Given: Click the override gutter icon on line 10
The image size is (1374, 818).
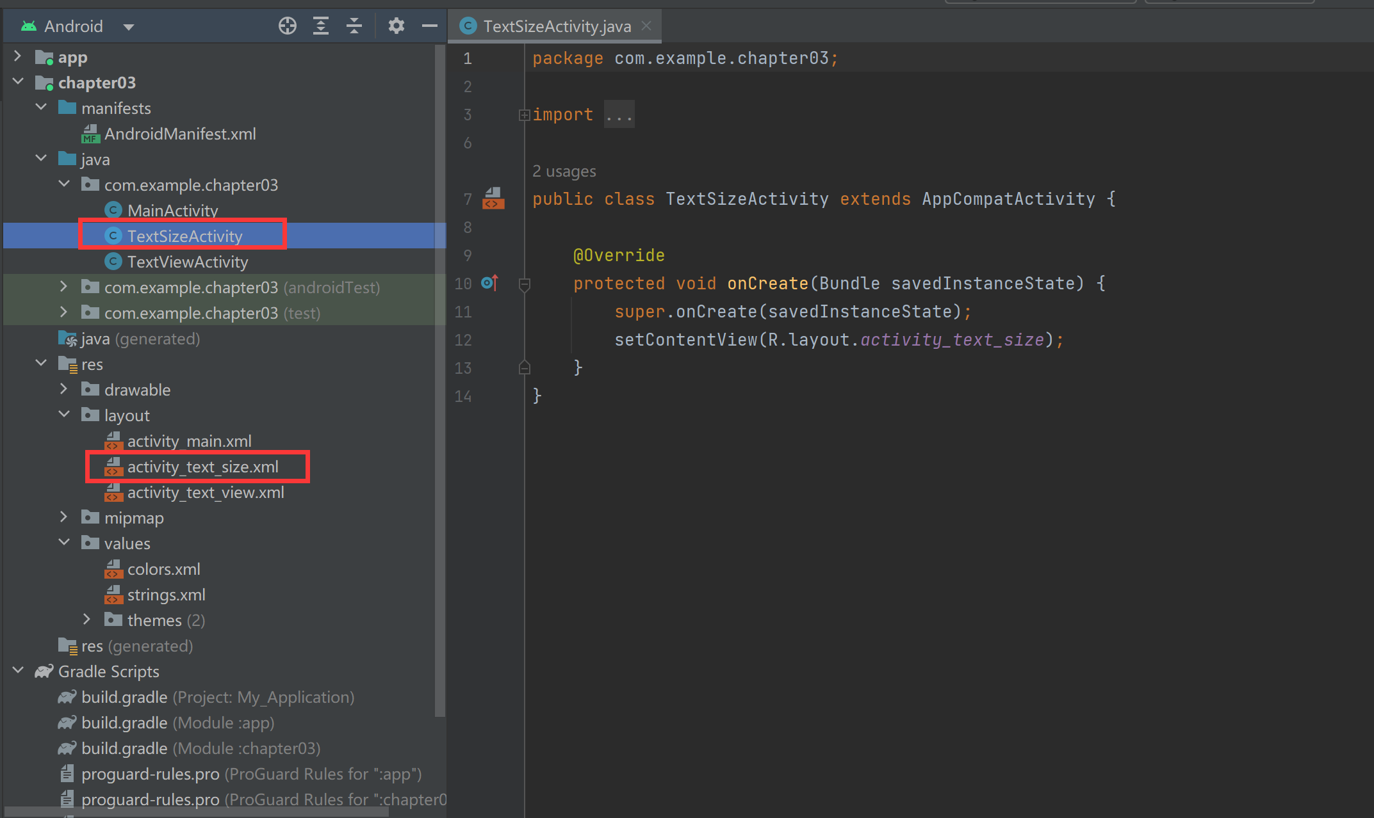Looking at the screenshot, I should pyautogui.click(x=489, y=283).
